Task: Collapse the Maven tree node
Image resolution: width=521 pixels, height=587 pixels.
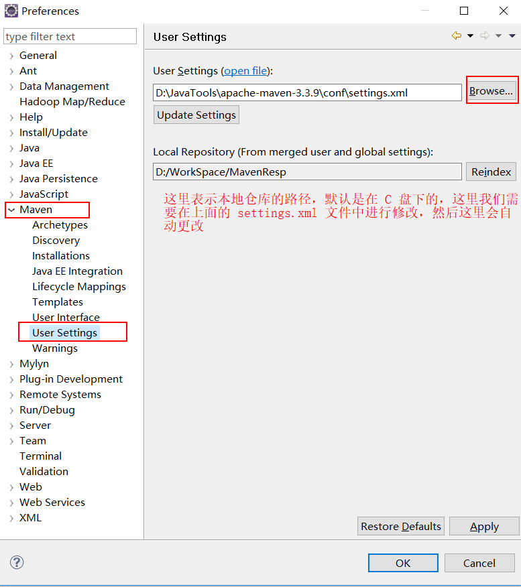Action: pos(11,210)
